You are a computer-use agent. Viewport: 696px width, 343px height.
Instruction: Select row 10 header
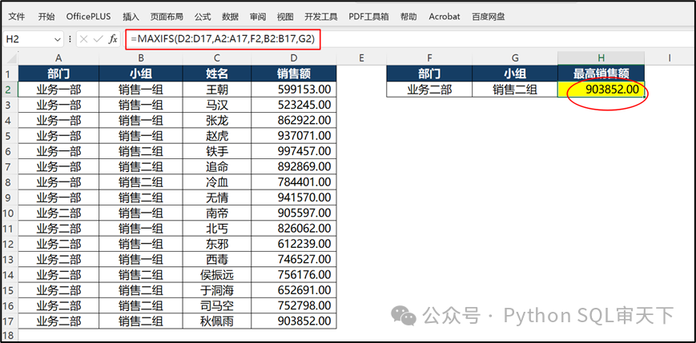[9, 213]
